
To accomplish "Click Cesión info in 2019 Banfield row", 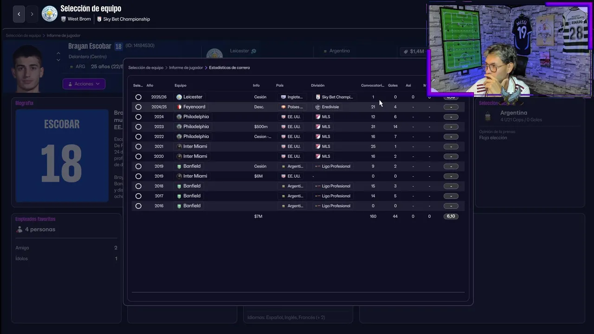I will pyautogui.click(x=260, y=166).
